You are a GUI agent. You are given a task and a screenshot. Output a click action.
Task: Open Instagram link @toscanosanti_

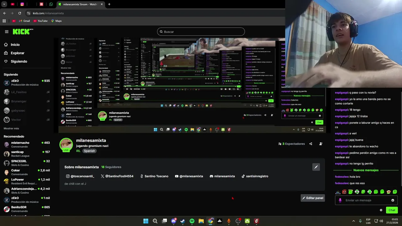click(80, 176)
